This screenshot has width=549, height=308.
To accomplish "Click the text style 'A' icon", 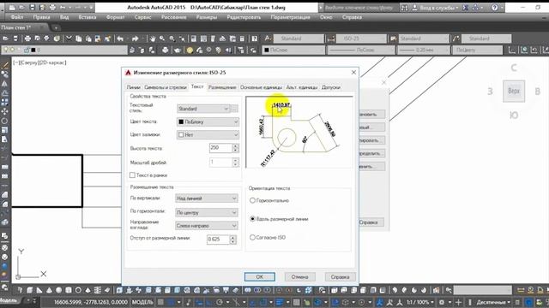I will [268, 38].
